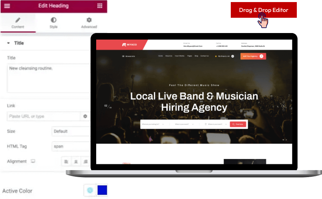Open the widgets grid icon

pos(99,6)
